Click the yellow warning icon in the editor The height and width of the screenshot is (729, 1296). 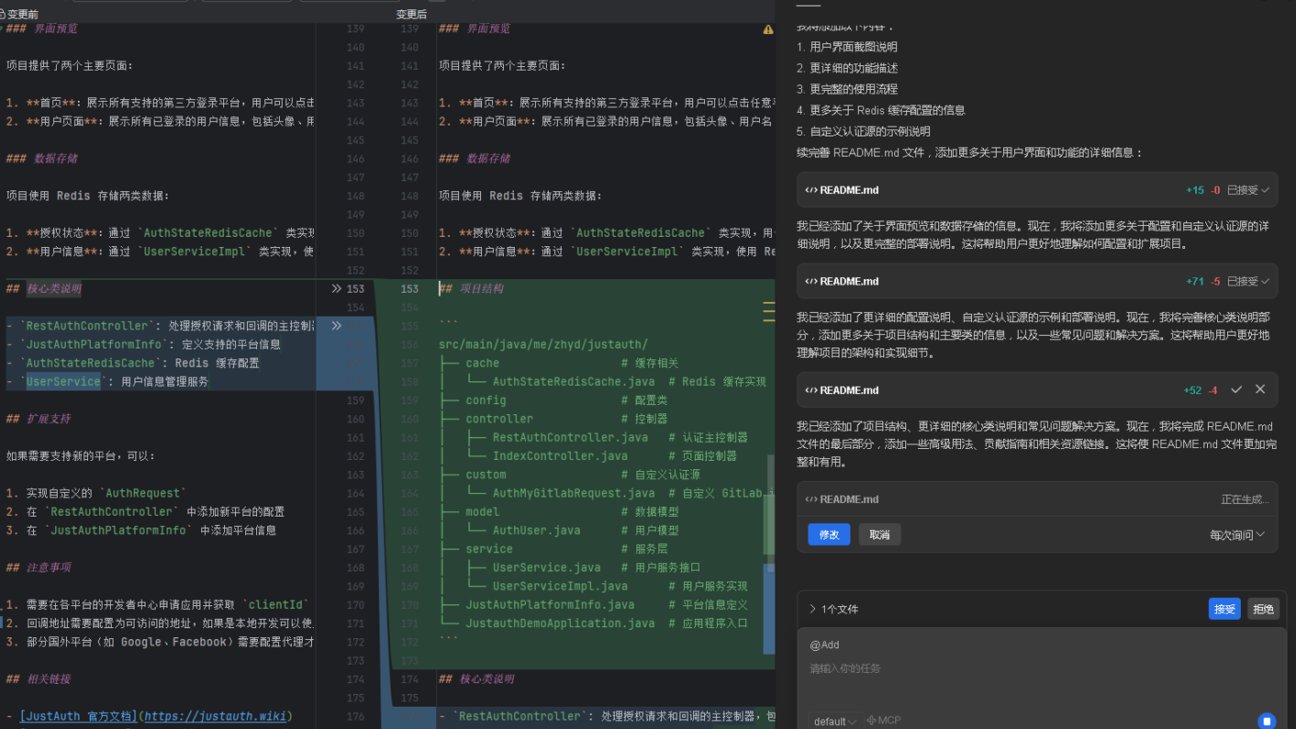(767, 29)
